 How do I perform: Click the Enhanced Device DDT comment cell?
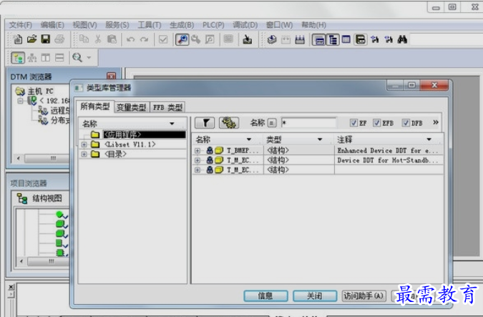pyautogui.click(x=388, y=151)
